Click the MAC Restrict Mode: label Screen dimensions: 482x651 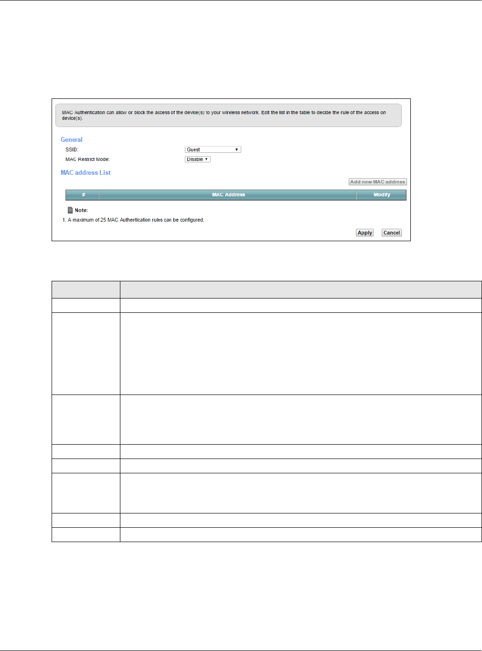click(x=87, y=160)
